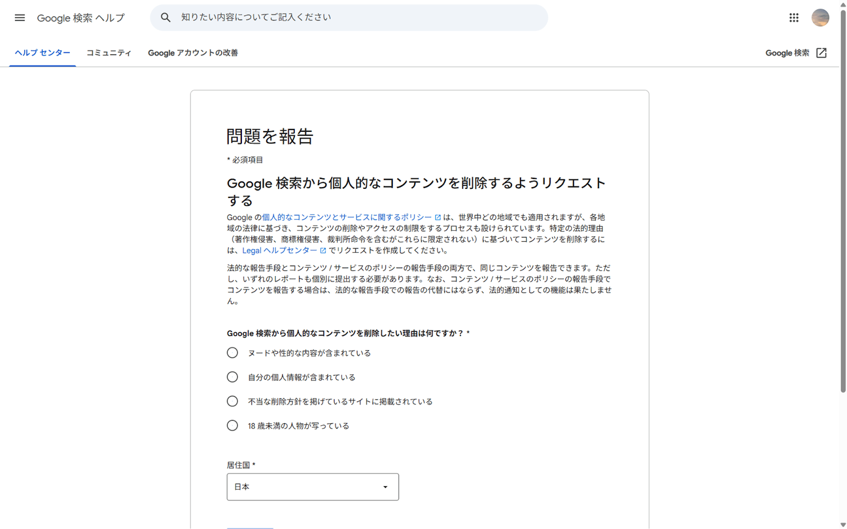Click the scrollbar up arrow

pos(843,5)
